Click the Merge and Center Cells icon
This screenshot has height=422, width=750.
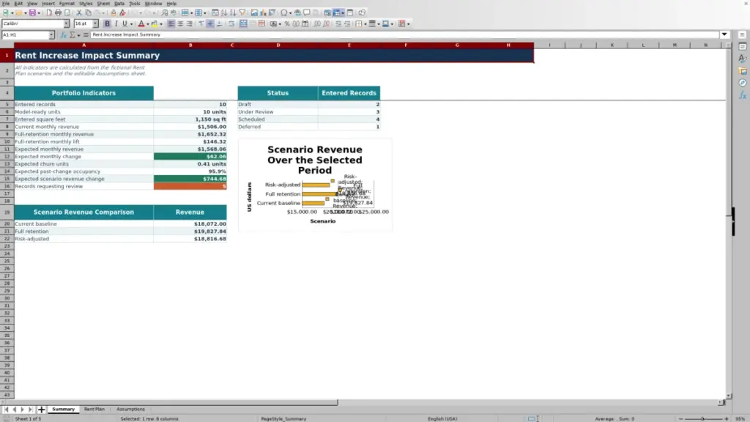(x=243, y=24)
